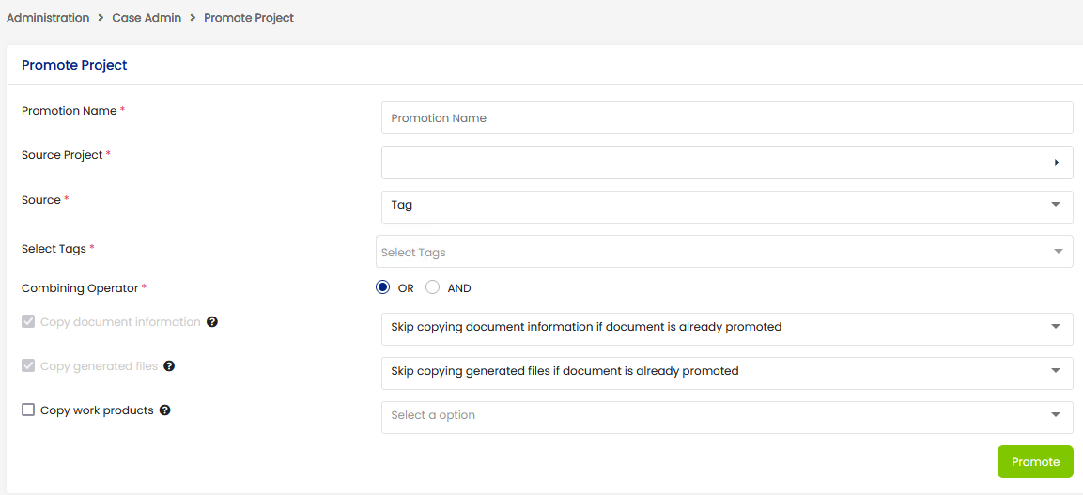
Task: Toggle Copy document information checkbox
Action: point(28,322)
